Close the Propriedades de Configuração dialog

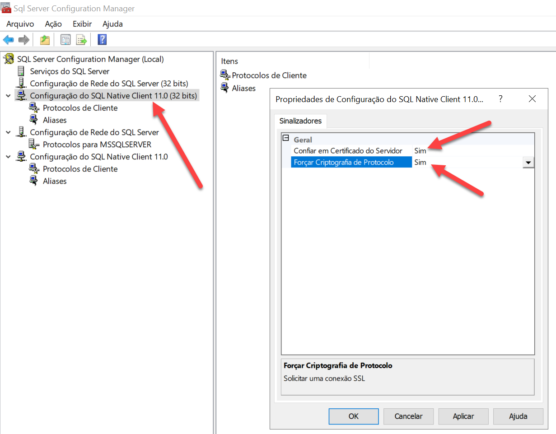pos(532,99)
